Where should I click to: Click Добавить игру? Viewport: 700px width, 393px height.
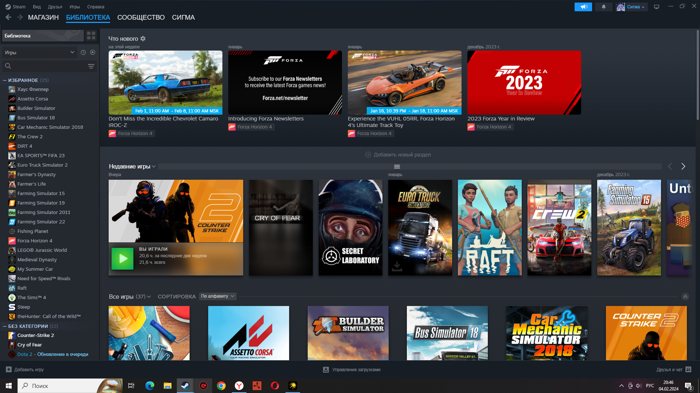pyautogui.click(x=25, y=369)
